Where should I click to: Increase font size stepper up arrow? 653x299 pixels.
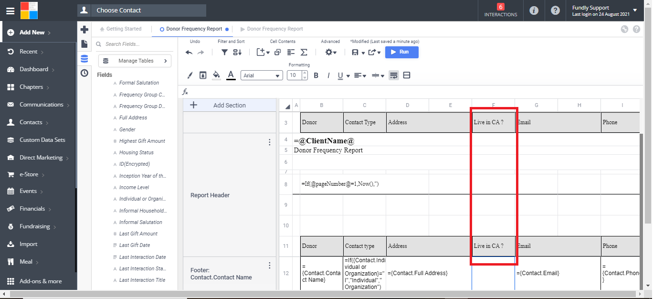(x=305, y=73)
